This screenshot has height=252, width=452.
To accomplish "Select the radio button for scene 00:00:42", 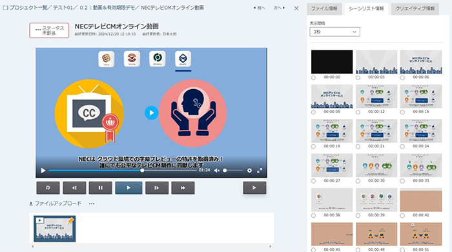I will tap(402, 215).
